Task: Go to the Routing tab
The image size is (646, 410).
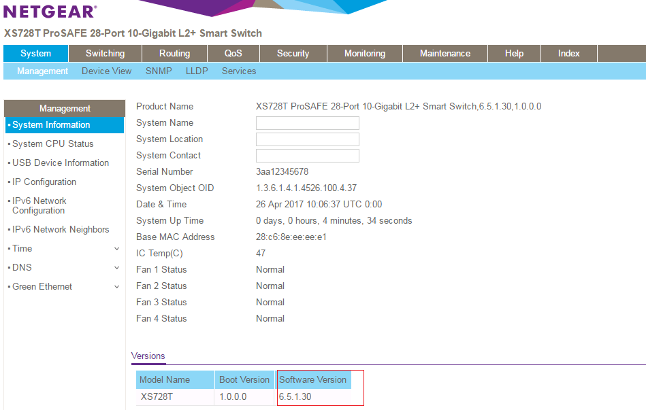Action: pyautogui.click(x=175, y=54)
